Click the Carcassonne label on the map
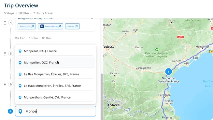This screenshot has height=120, width=213. point(143,68)
